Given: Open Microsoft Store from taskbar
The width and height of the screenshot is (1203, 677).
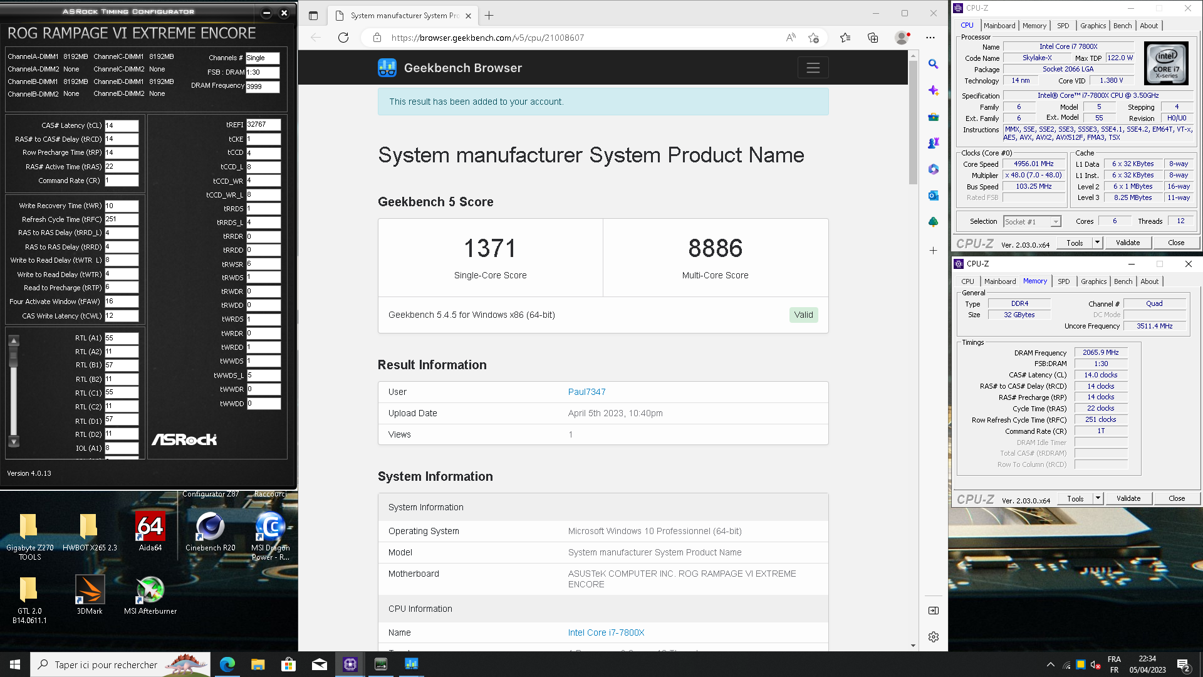Looking at the screenshot, I should click(x=288, y=664).
